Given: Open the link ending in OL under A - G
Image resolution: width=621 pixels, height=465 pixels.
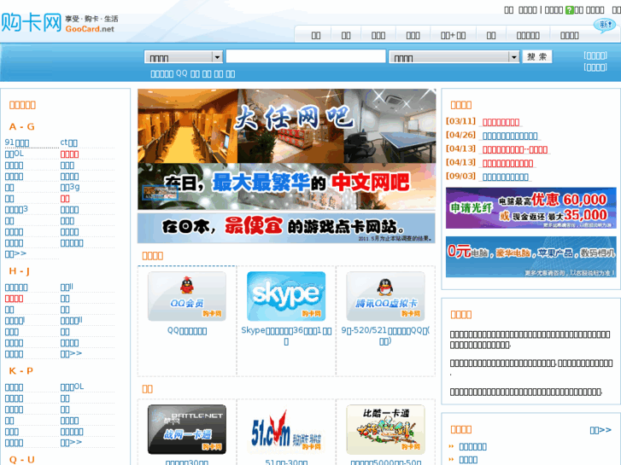Looking at the screenshot, I should point(15,154).
